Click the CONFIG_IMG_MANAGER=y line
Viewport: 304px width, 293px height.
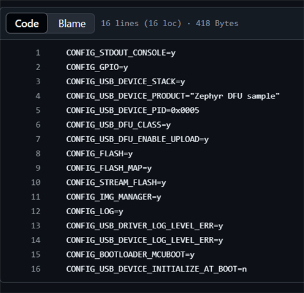114,197
